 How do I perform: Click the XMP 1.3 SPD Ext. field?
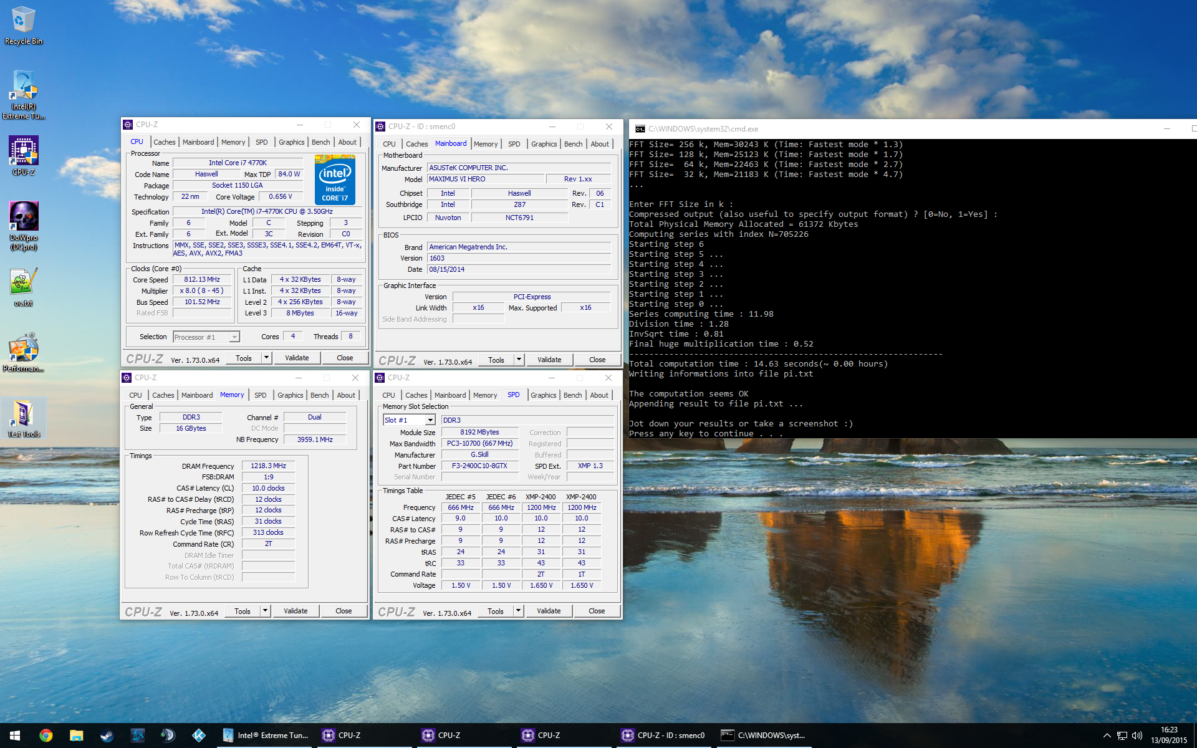590,466
